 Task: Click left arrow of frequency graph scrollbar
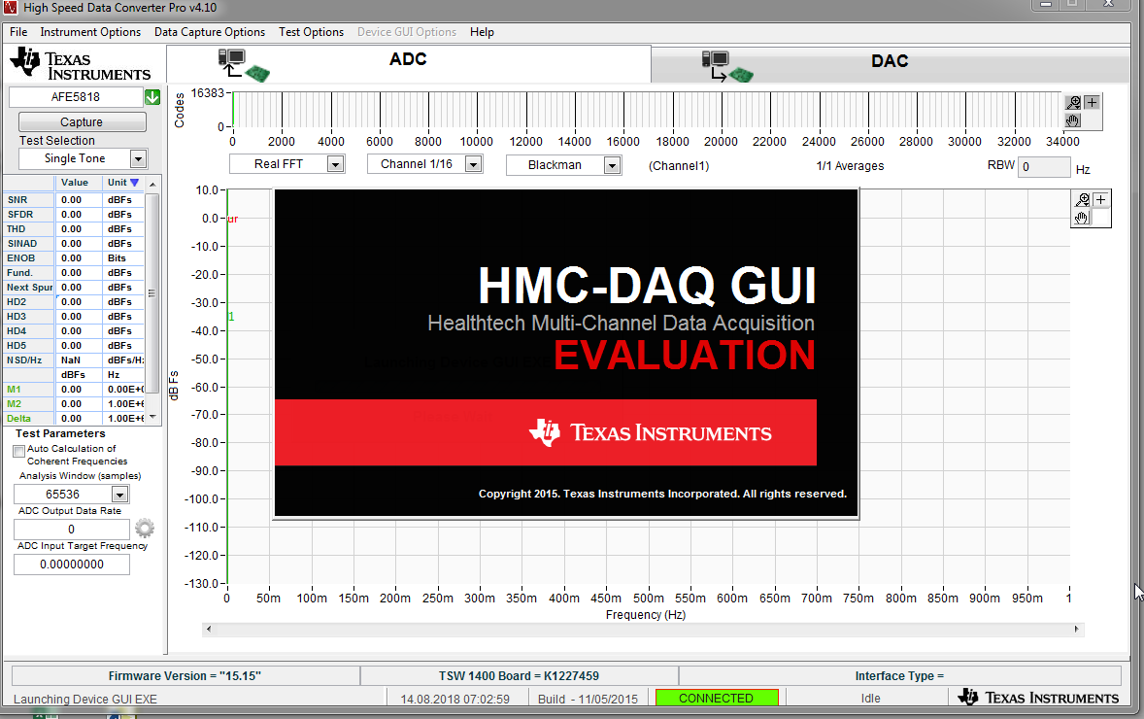pos(209,630)
